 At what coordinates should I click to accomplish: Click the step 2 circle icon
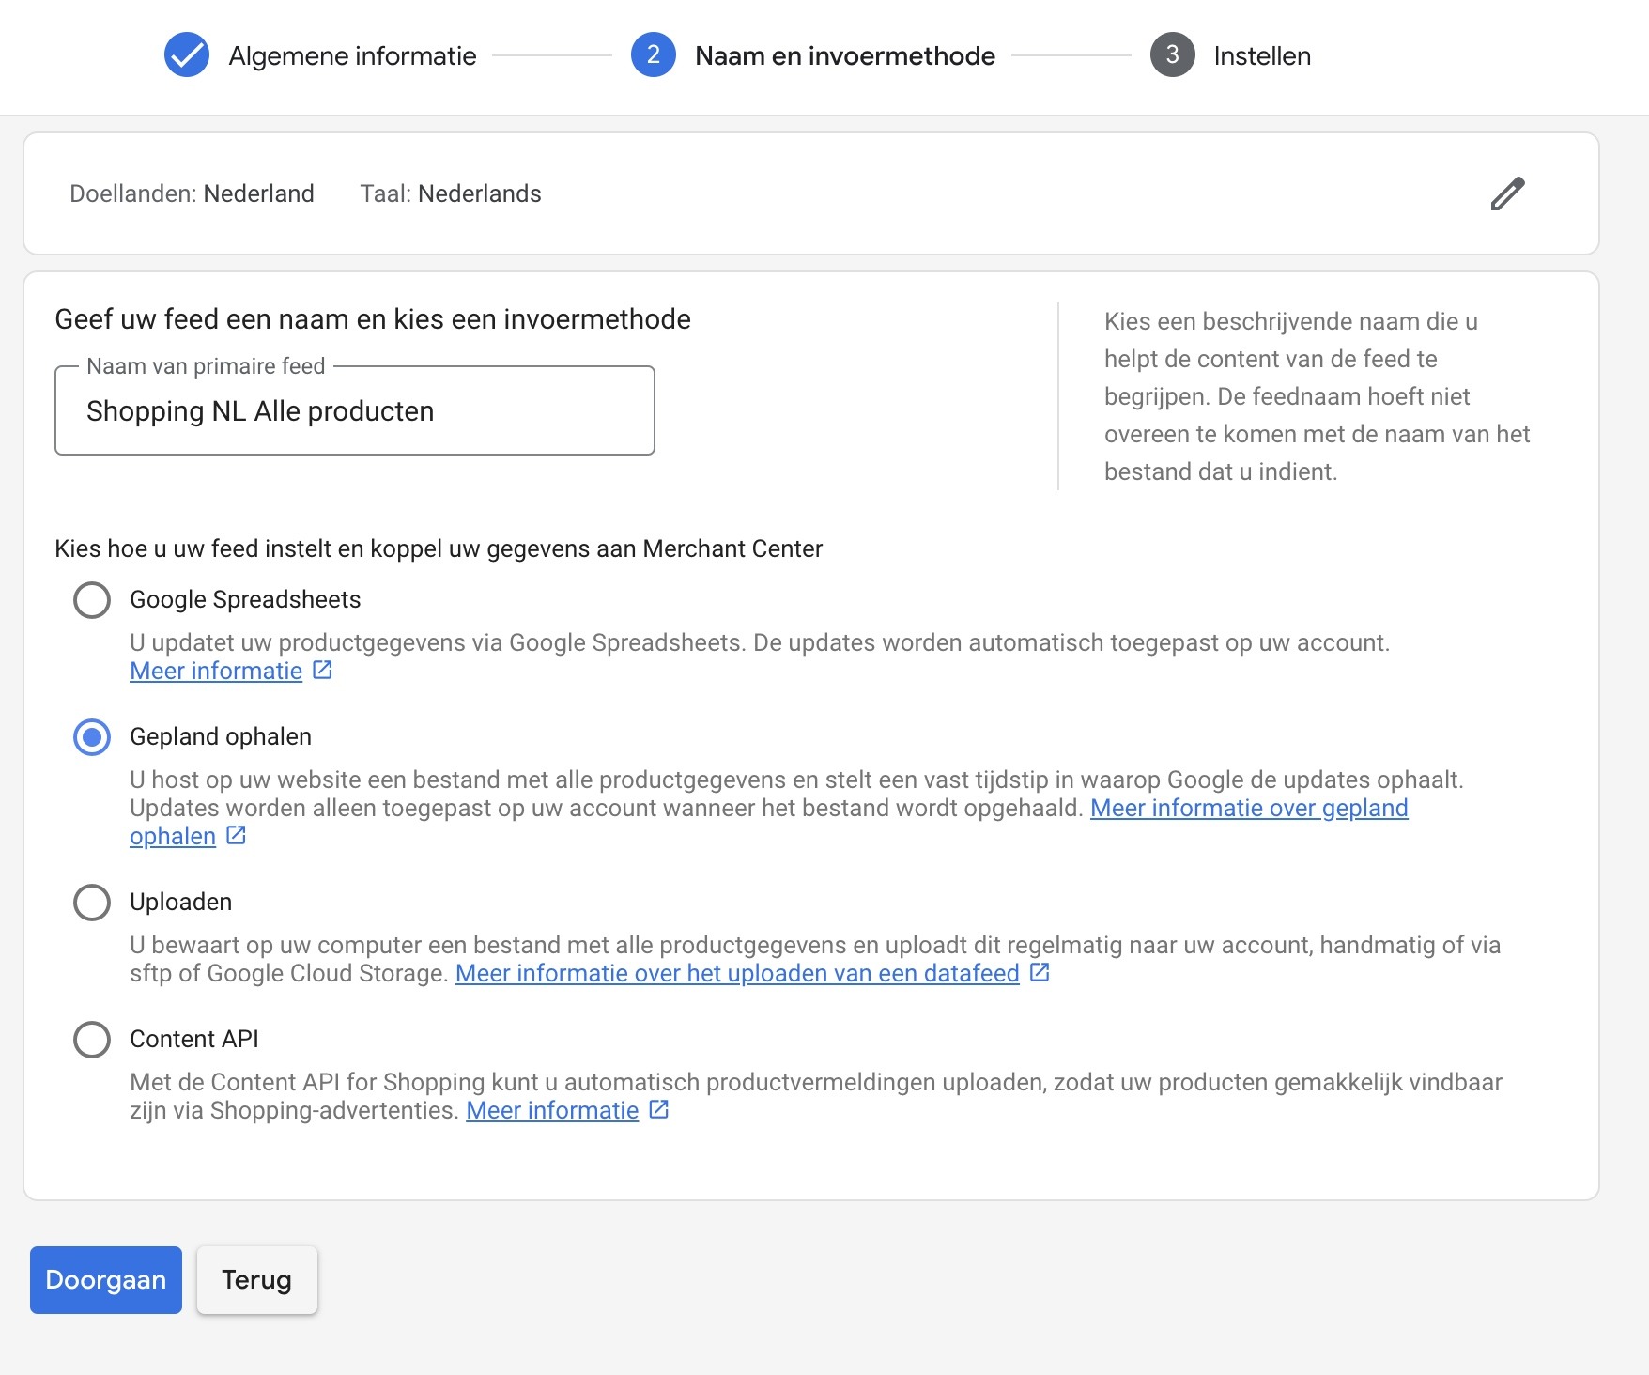click(654, 54)
